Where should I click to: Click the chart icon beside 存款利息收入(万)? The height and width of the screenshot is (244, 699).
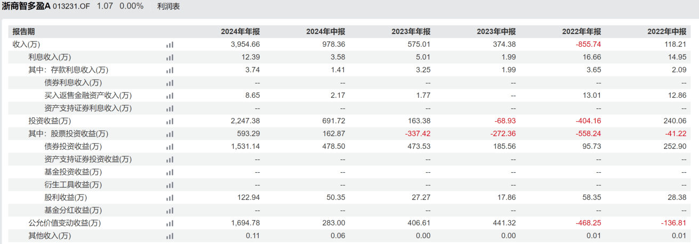170,70
